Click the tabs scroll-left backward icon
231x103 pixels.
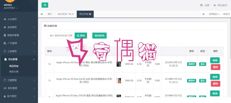point(42,14)
